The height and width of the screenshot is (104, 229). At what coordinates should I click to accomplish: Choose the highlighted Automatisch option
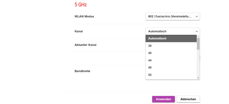(x=171, y=38)
